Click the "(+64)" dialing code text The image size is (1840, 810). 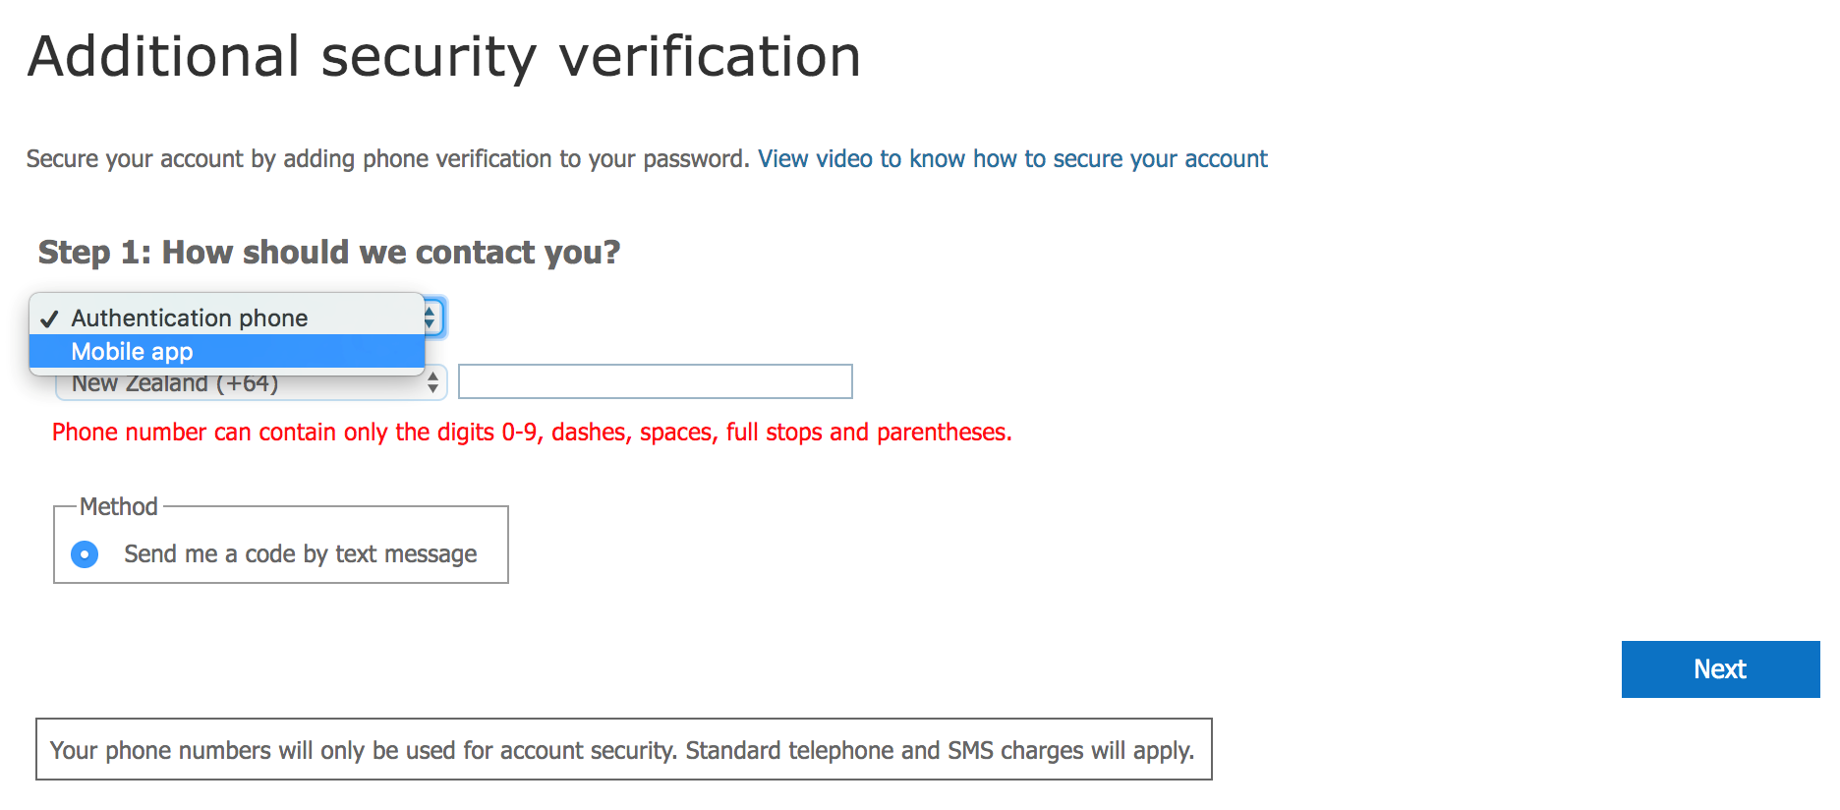pos(248,384)
